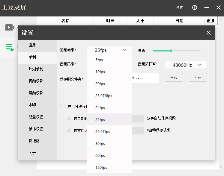Switch to the 水印 settings tab
This screenshot has height=176, width=224.
[32, 105]
